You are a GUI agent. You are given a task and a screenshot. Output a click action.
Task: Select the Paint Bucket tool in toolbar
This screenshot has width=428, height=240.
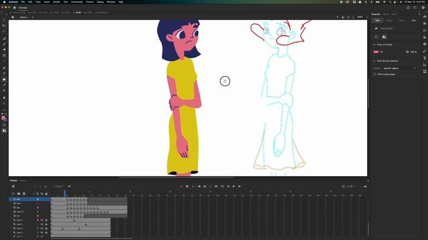coord(4,79)
